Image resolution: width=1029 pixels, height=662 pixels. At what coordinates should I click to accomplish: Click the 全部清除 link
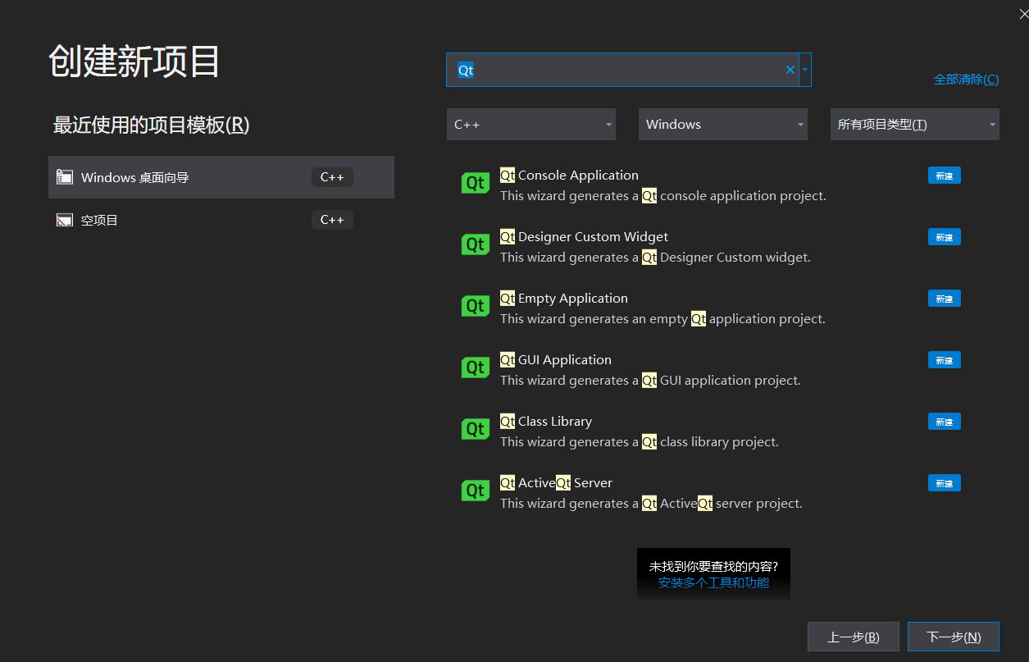966,80
